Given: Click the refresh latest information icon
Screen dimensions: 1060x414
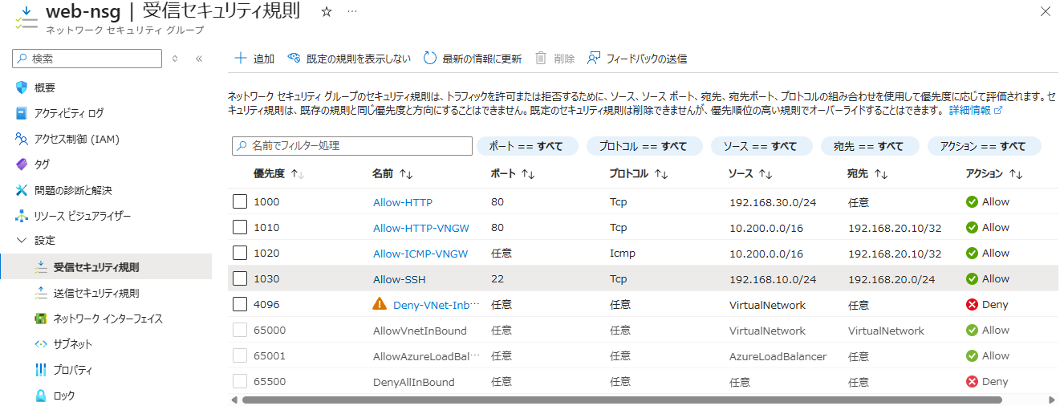Looking at the screenshot, I should point(430,59).
